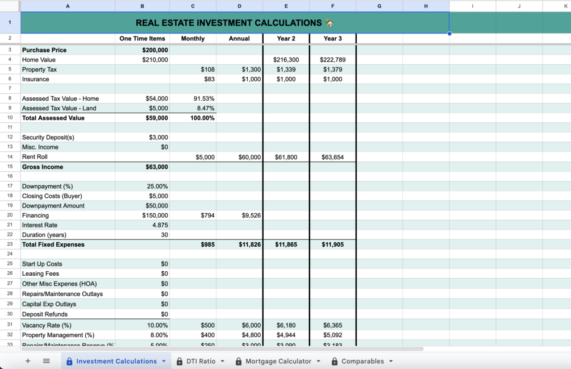Select the Start Up Costs label cell
571x369 pixels.
(68, 264)
